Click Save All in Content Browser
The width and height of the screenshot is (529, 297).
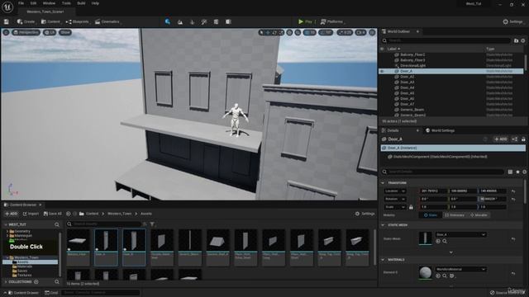click(53, 214)
